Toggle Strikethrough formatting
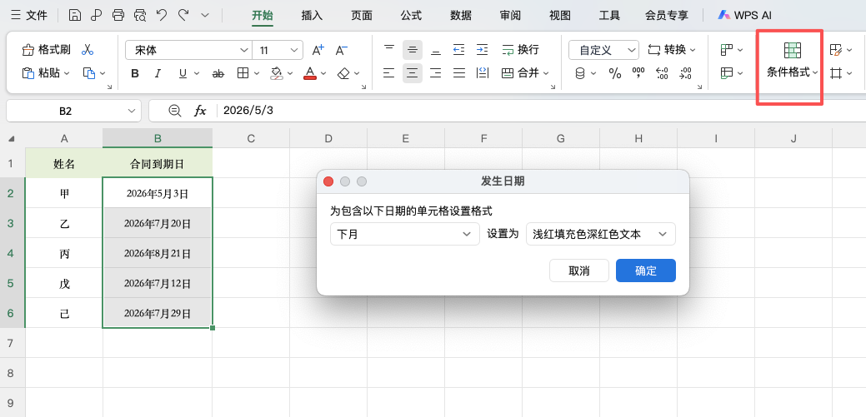The image size is (866, 417). [218, 73]
